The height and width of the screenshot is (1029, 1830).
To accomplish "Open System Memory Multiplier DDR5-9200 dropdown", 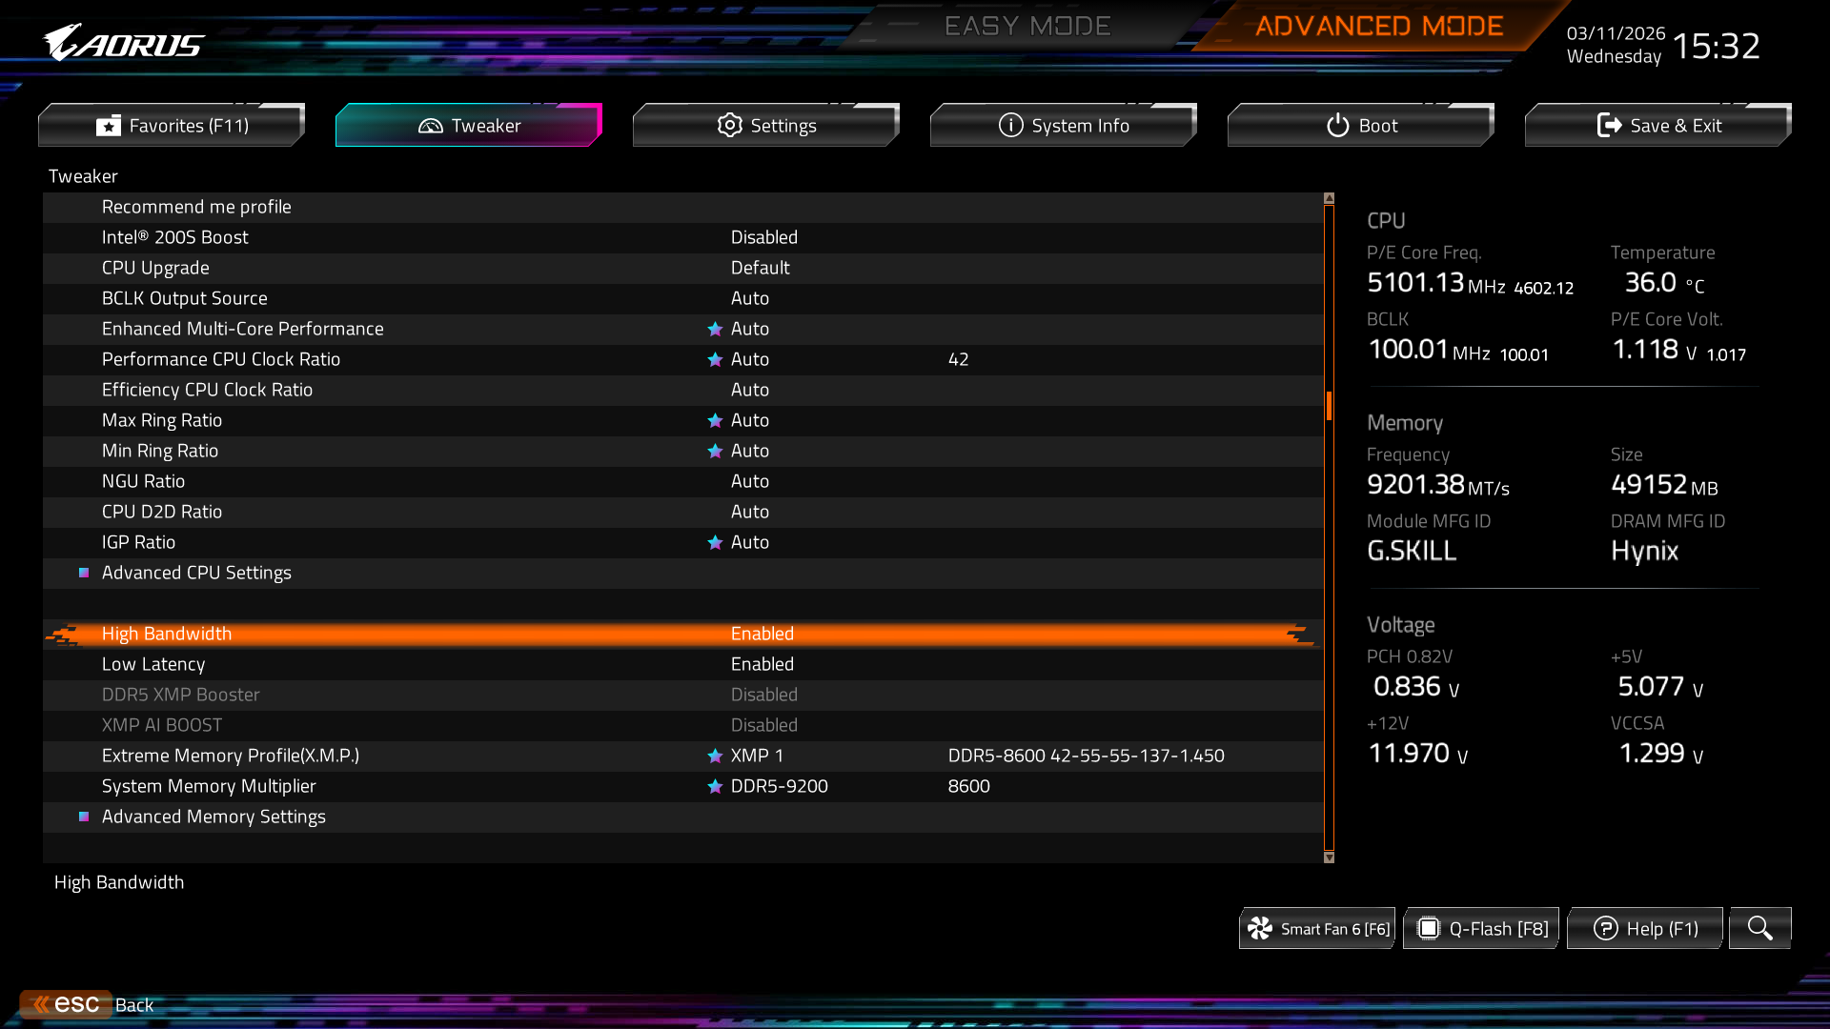I will [x=779, y=786].
